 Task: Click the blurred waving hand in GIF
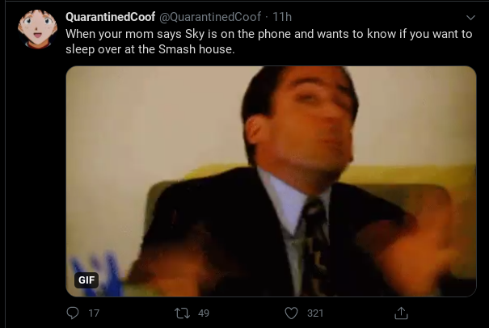(415, 250)
